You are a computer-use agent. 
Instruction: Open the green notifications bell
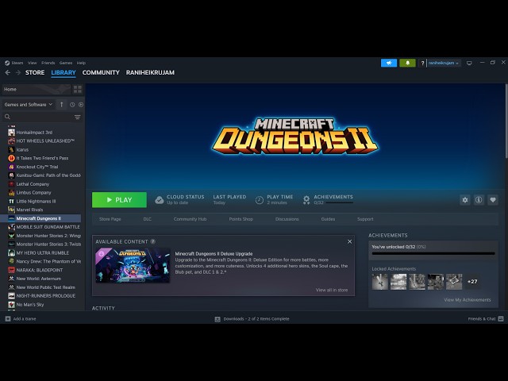tap(407, 63)
